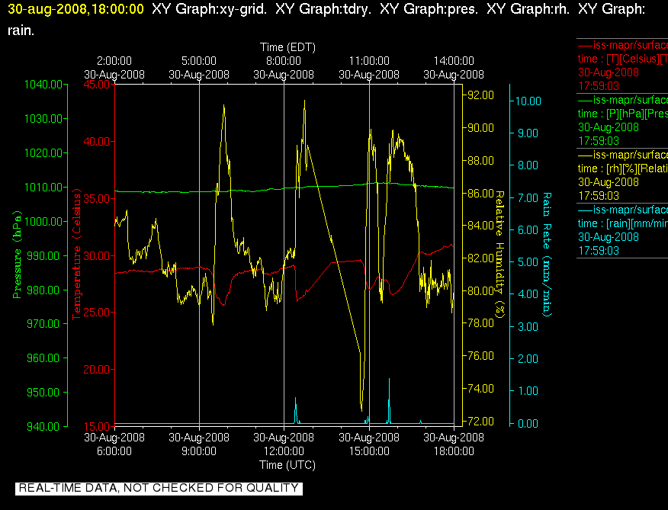This screenshot has height=510, width=668.
Task: Select the 2:00:00 EDT tick label
Action: [114, 61]
